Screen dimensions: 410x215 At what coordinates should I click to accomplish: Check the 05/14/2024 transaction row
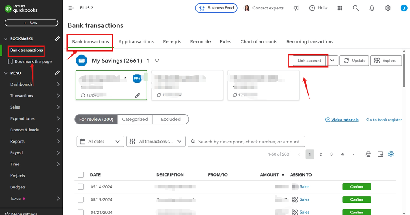pyautogui.click(x=80, y=187)
